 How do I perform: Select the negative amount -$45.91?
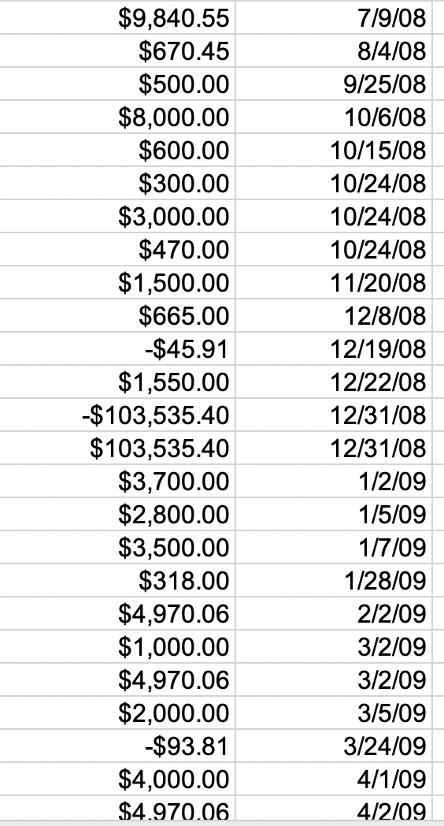(117, 348)
